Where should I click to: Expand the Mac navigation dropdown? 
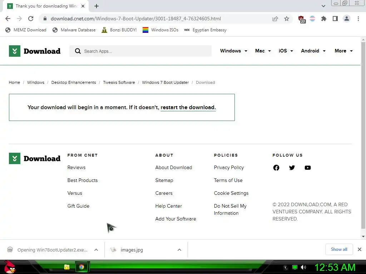[x=263, y=51]
